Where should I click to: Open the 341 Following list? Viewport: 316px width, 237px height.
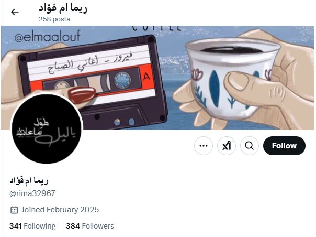[x=32, y=226]
